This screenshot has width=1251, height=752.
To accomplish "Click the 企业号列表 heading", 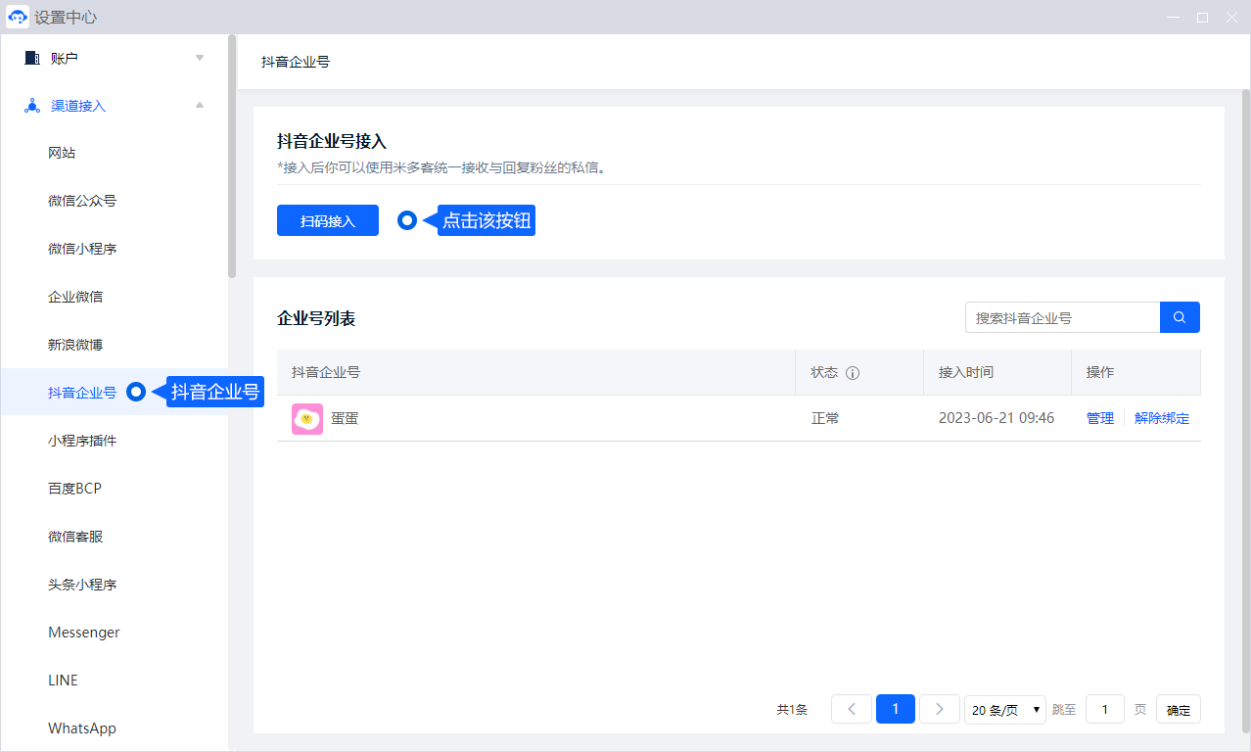I will pyautogui.click(x=316, y=318).
